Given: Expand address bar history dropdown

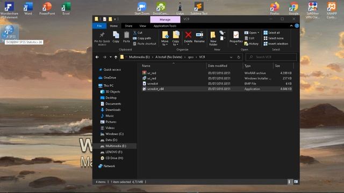Looking at the screenshot, I should point(231,57).
